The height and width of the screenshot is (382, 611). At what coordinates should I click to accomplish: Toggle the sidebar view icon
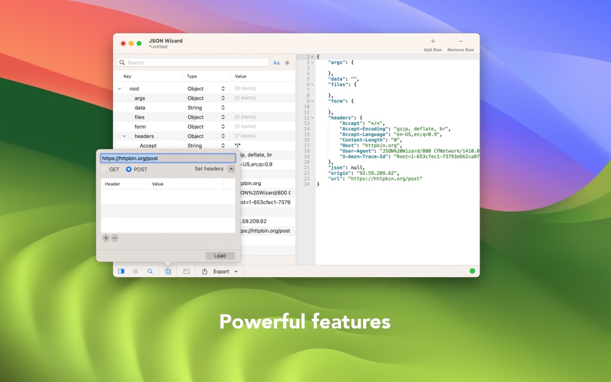(x=121, y=271)
